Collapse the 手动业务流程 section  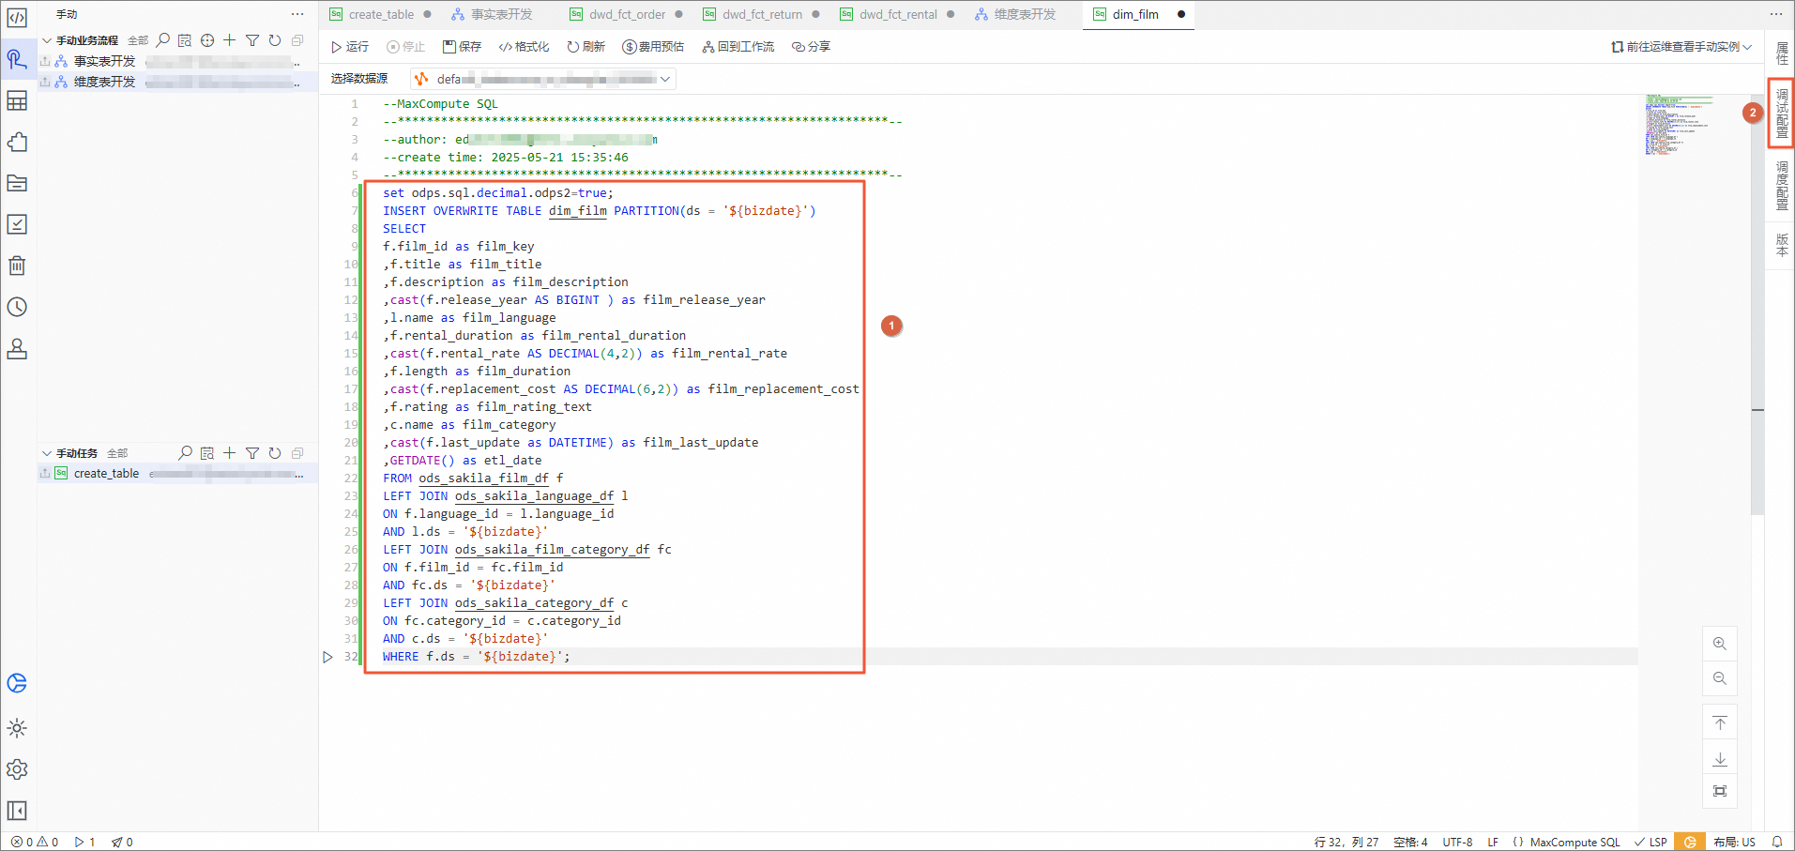(47, 40)
